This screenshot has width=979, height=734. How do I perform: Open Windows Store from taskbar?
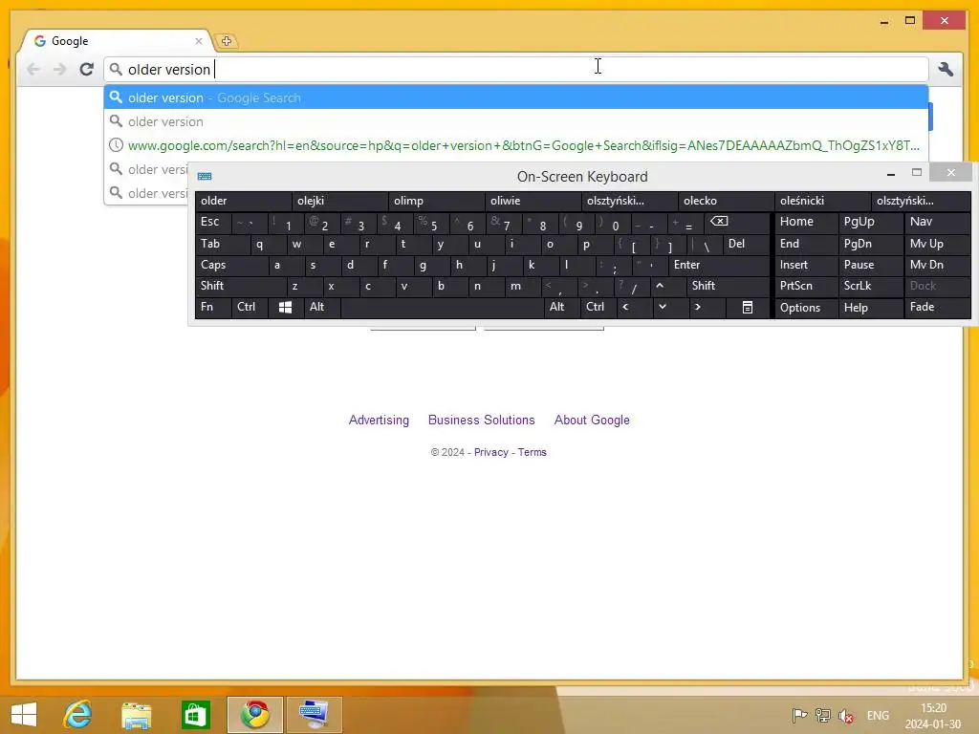(195, 715)
